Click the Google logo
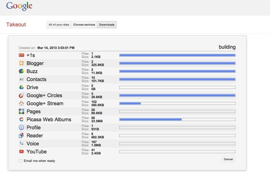The width and height of the screenshot is (270, 180). (x=19, y=6)
